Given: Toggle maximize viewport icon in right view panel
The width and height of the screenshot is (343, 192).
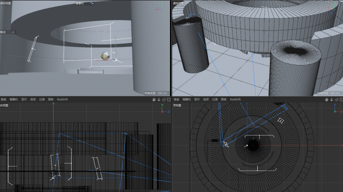Looking at the screenshot, I should 168,99.
